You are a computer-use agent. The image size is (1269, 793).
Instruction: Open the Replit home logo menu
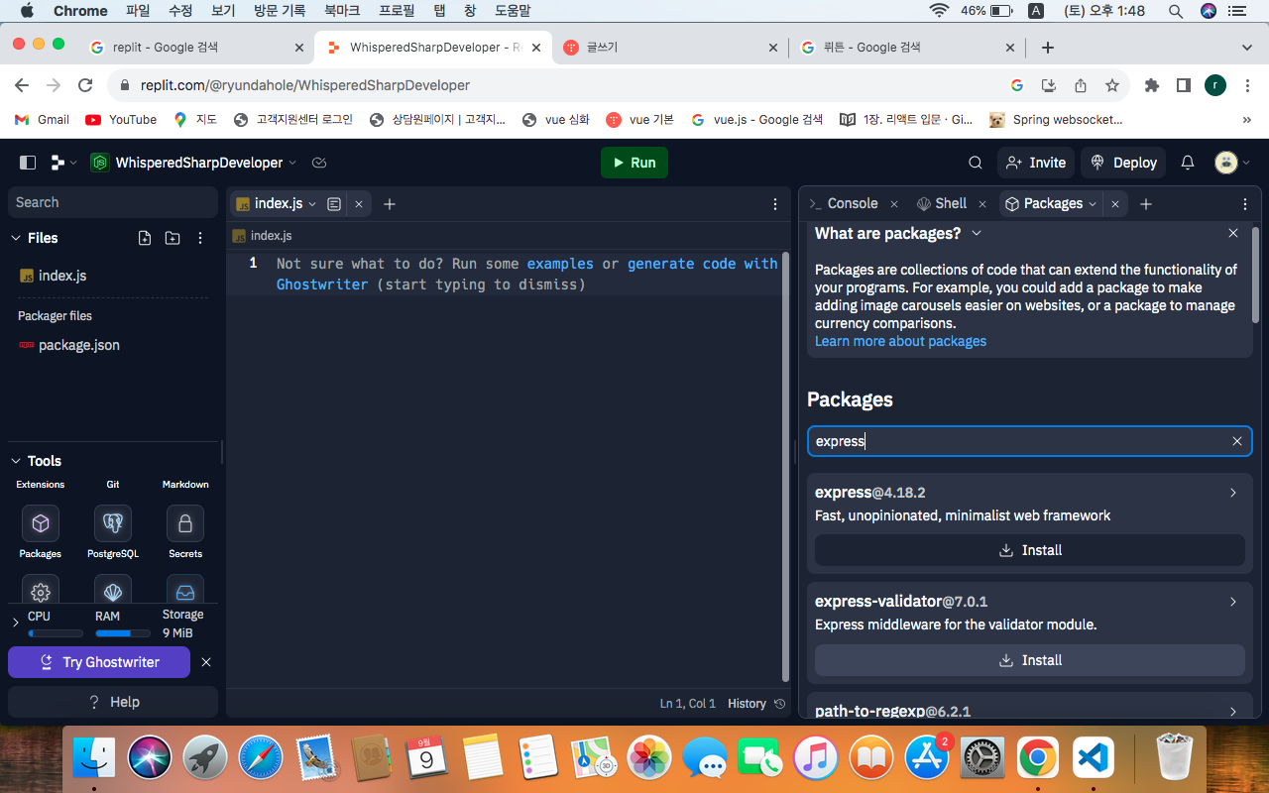tap(61, 163)
